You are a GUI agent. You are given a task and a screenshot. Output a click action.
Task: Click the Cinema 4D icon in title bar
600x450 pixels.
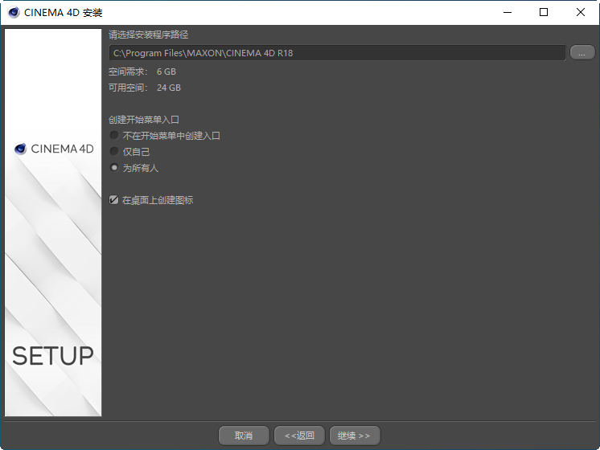(14, 12)
